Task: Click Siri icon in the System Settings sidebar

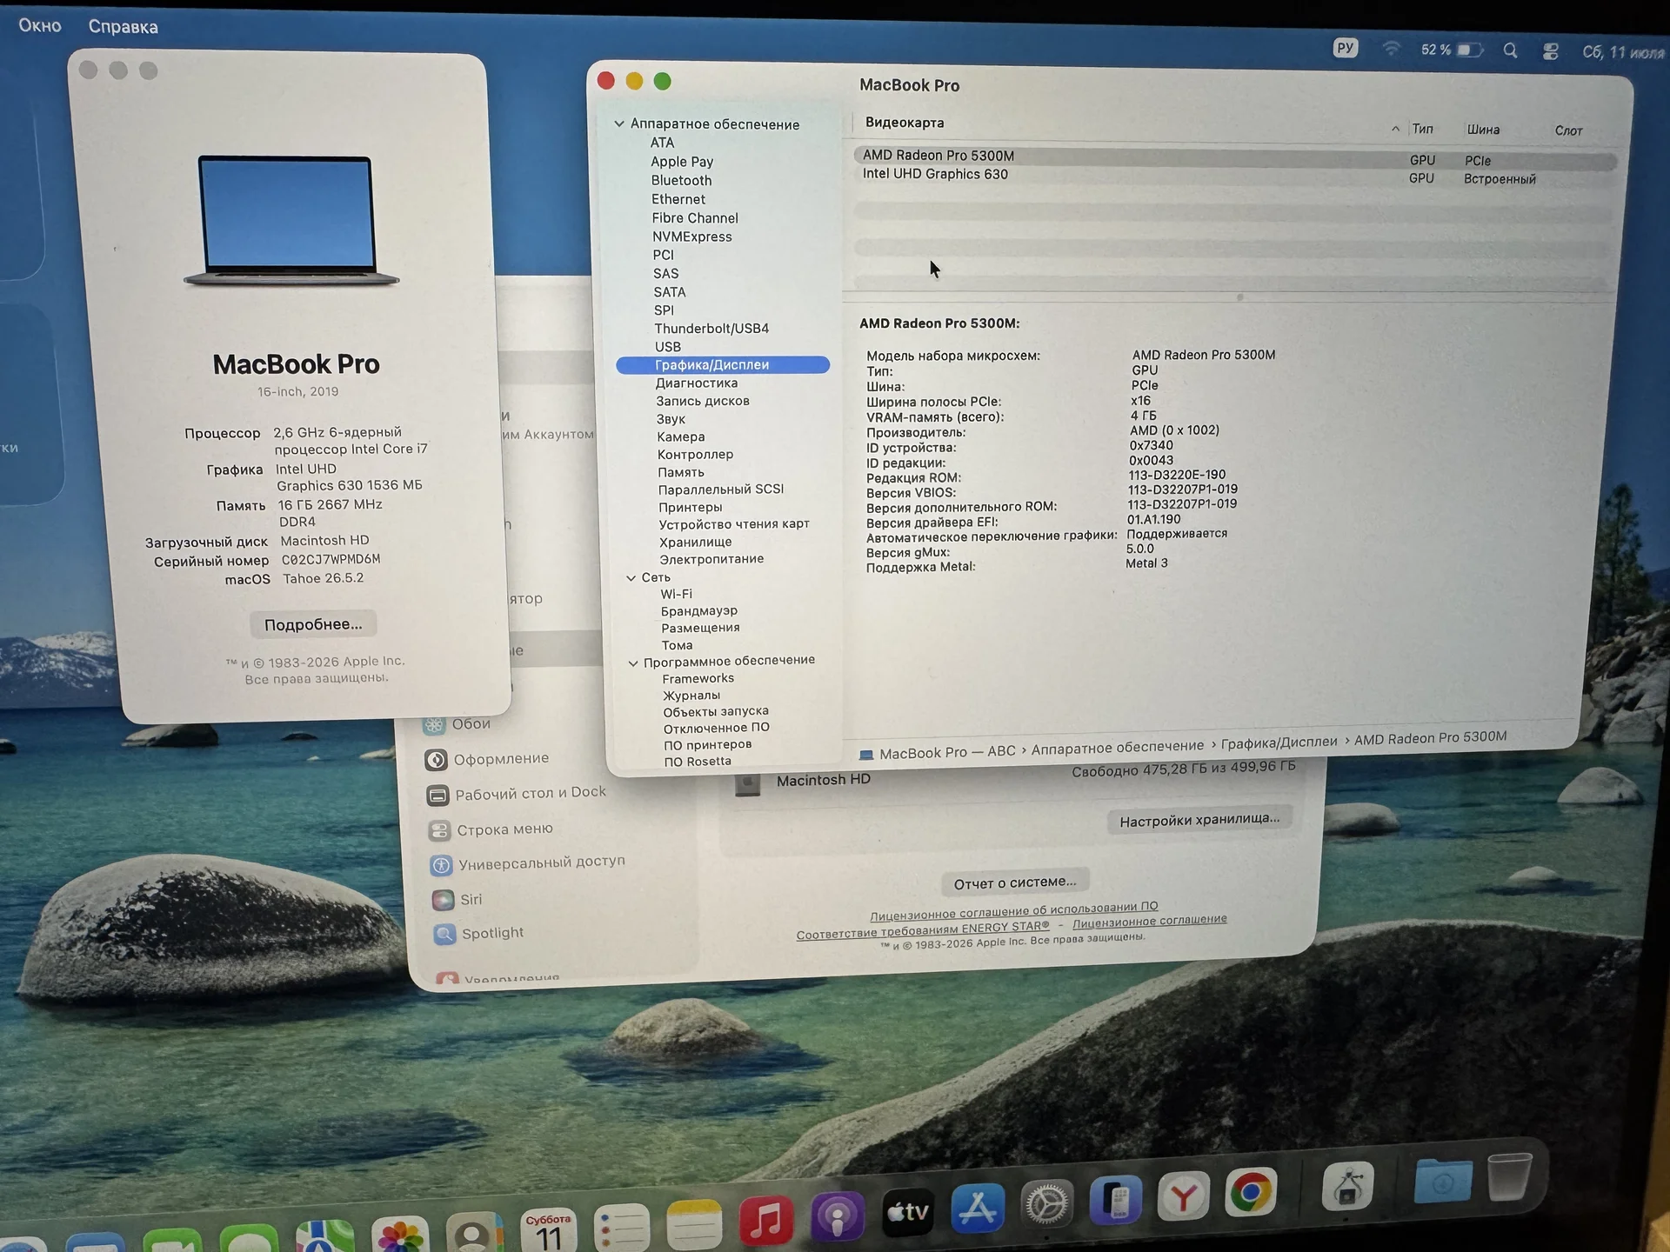Action: coord(443,899)
